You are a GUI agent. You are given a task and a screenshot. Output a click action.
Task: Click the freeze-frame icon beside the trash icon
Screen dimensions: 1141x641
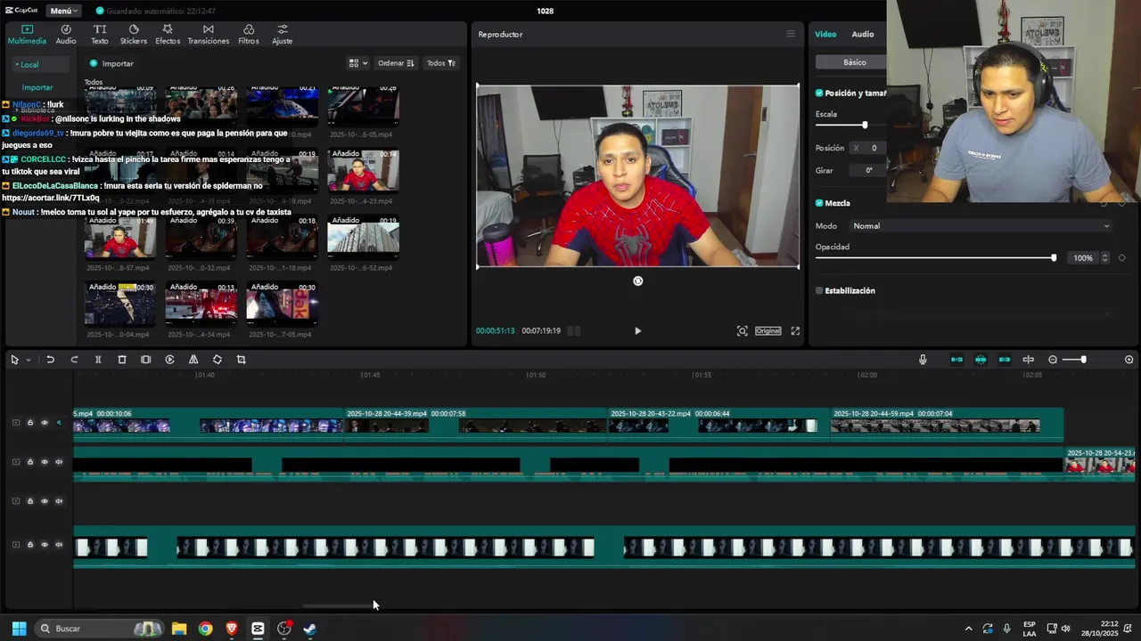145,360
